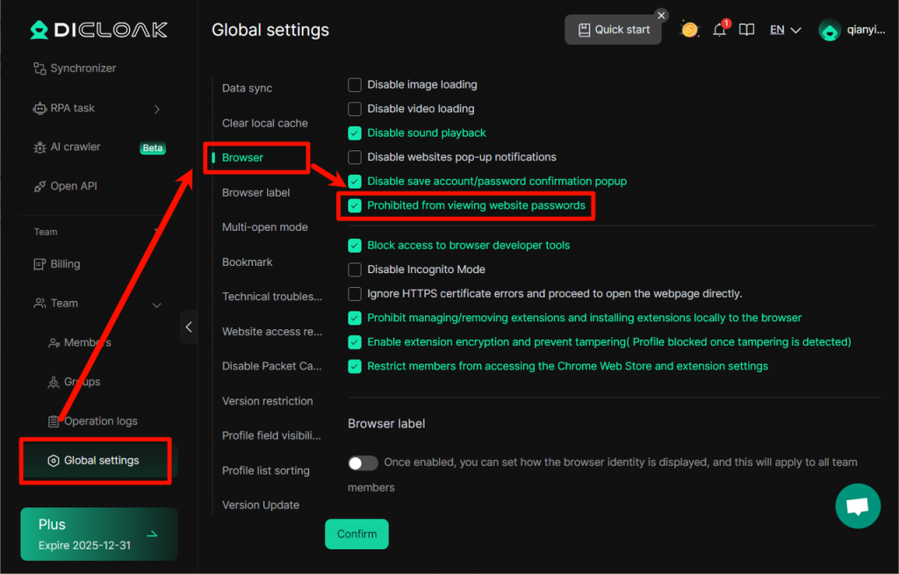Close the Quick start popup with X

click(x=661, y=15)
